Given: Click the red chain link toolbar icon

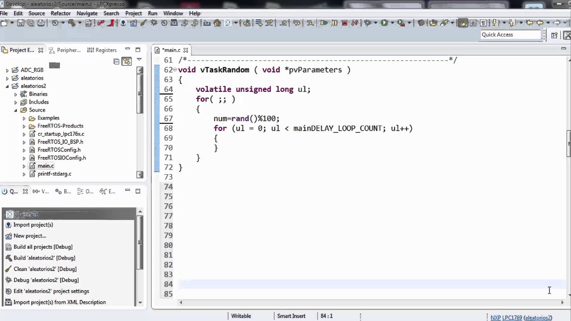Looking at the screenshot, I should [x=101, y=23].
